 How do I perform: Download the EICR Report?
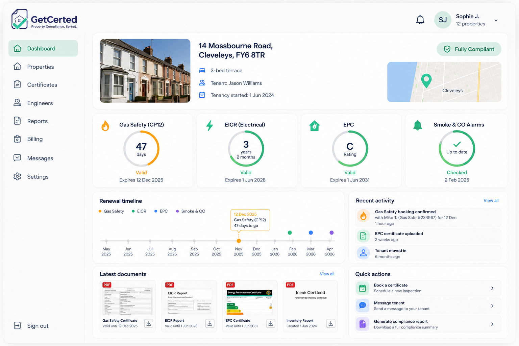click(210, 323)
